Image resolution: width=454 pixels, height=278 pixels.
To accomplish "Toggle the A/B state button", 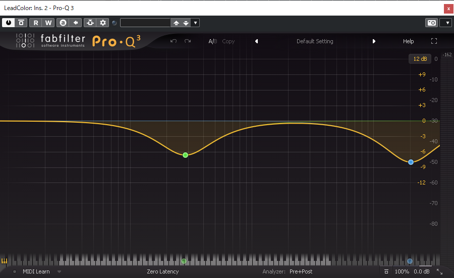I will (x=212, y=41).
